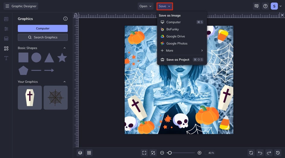Viewport: 285px width, 158px height.
Task: Save image to Google Photos
Action: pyautogui.click(x=182, y=43)
